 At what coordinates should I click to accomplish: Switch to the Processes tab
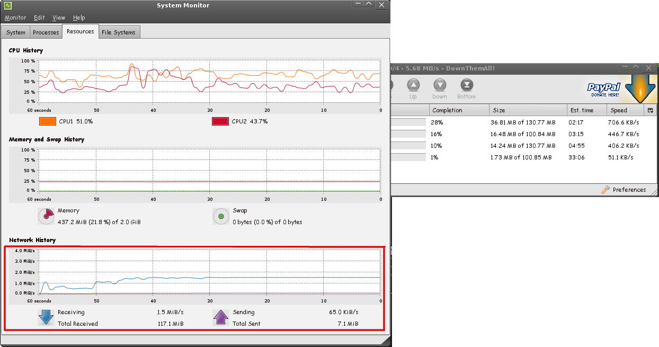pos(46,32)
